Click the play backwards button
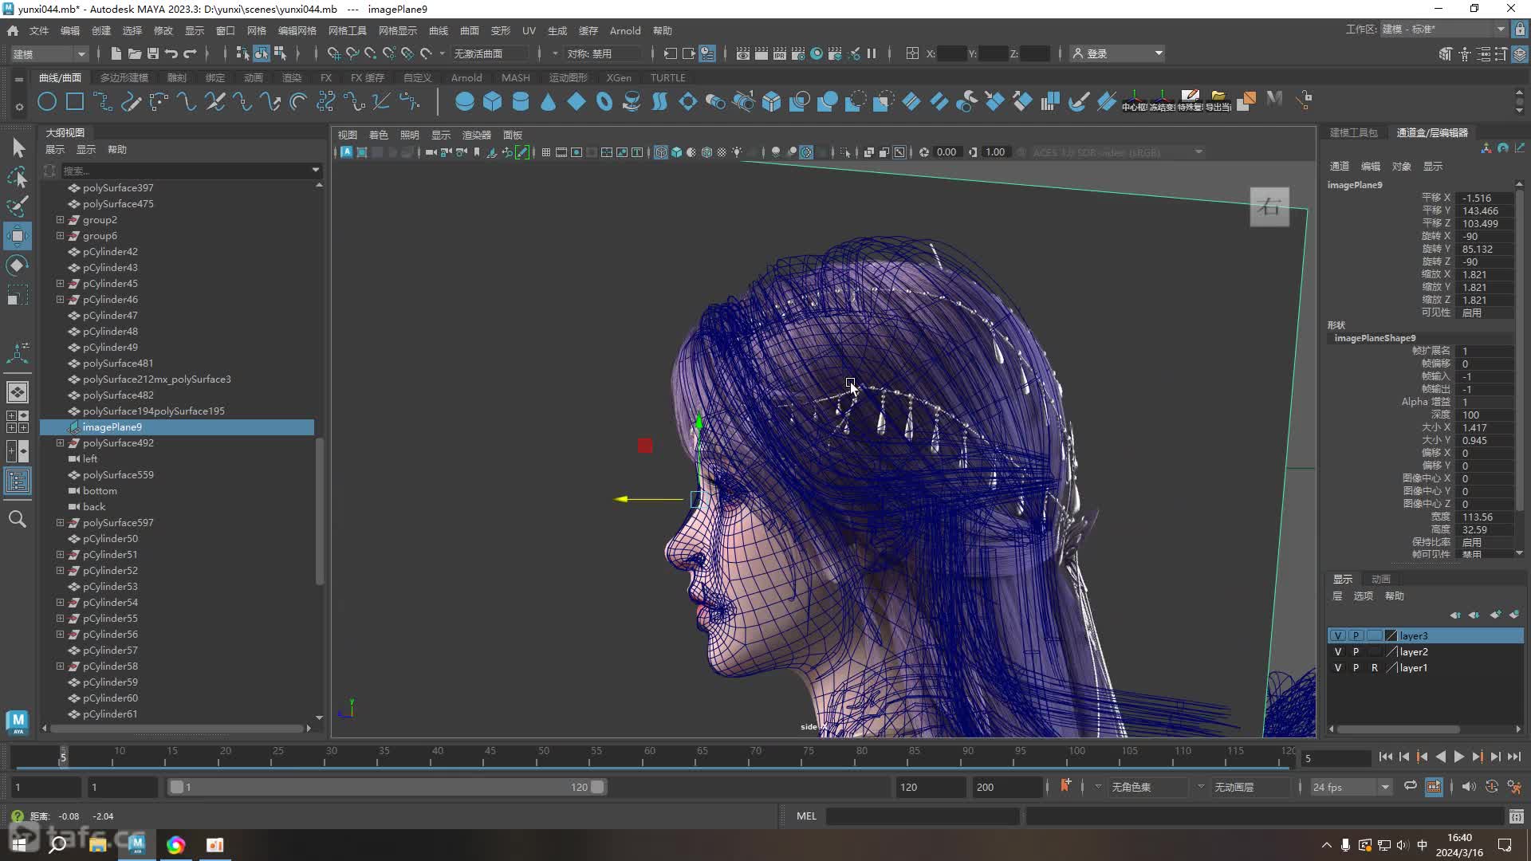This screenshot has height=861, width=1531. (x=1440, y=757)
